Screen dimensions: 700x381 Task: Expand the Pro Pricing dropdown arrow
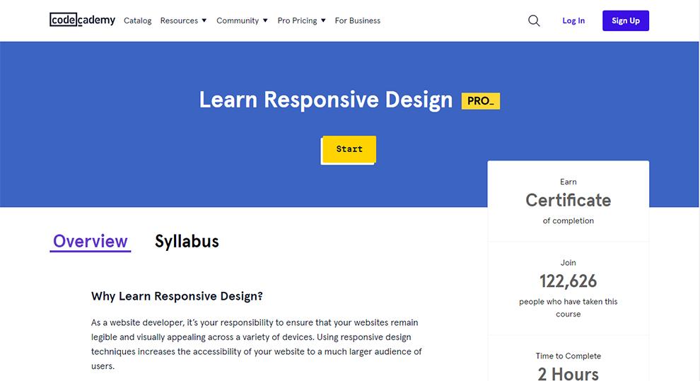pyautogui.click(x=323, y=20)
